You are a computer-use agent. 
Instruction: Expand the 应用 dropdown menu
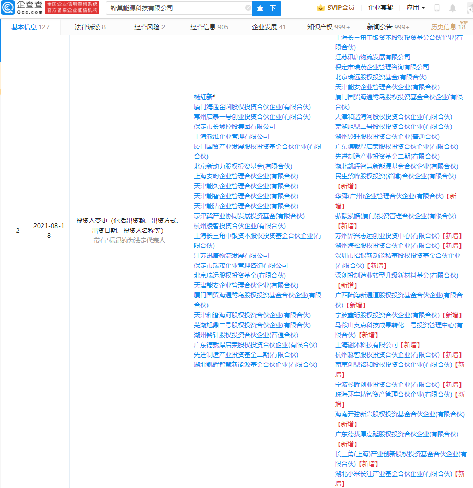point(416,8)
